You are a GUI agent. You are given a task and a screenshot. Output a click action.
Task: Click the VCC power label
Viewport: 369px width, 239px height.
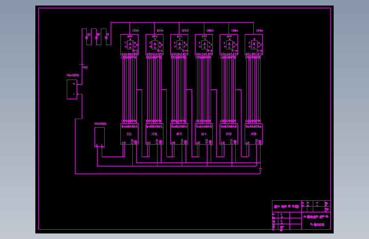85,68
